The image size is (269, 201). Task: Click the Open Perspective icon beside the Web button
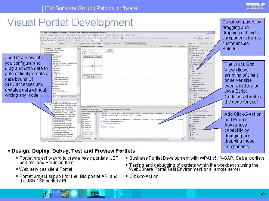[195, 38]
